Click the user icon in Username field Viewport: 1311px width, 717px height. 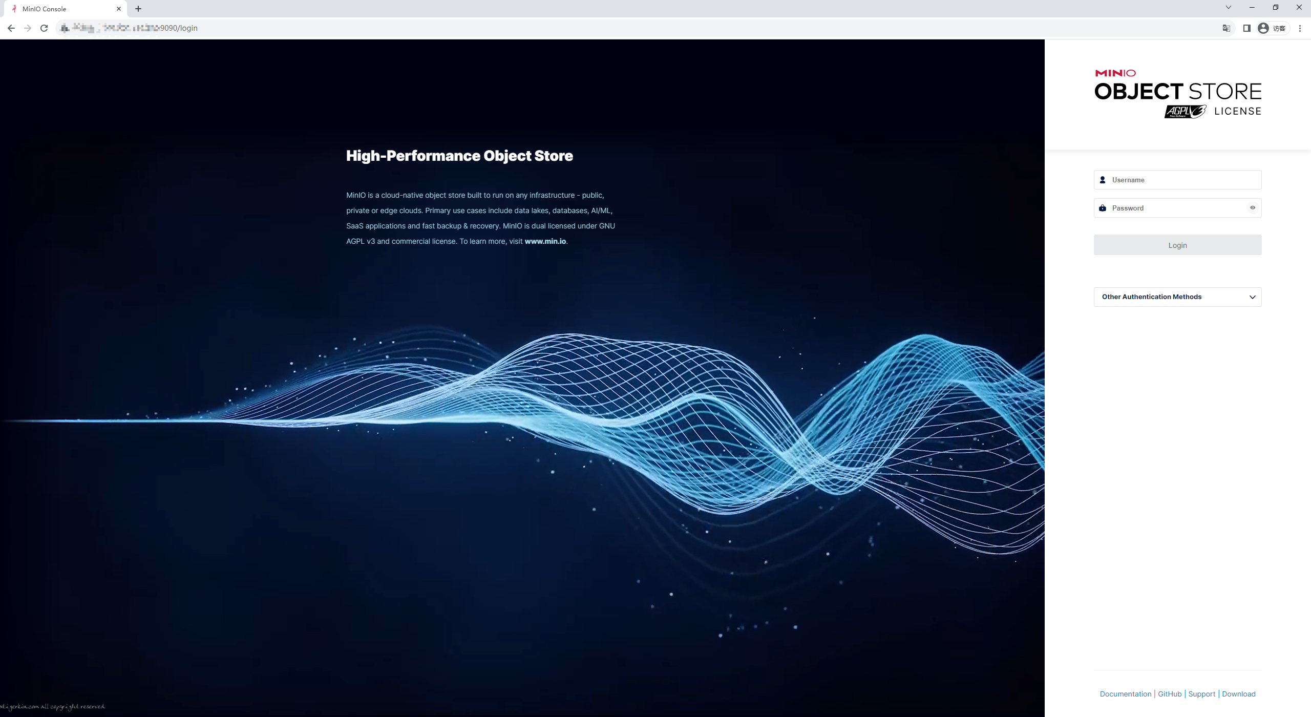tap(1103, 180)
